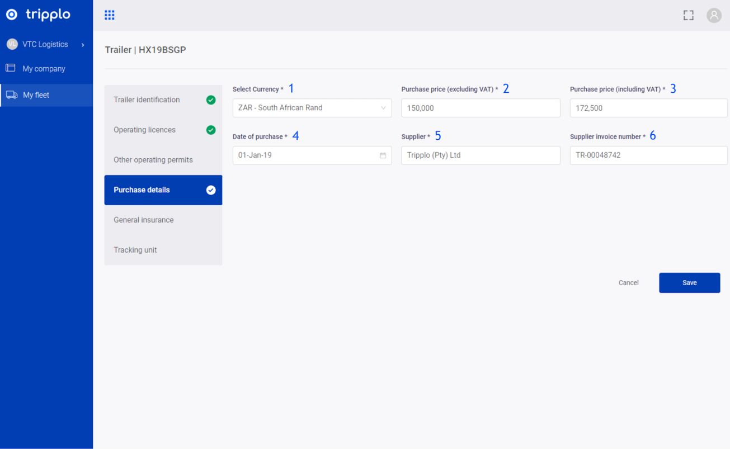The image size is (730, 449).
Task: Open the apps grid menu icon
Action: [x=110, y=15]
